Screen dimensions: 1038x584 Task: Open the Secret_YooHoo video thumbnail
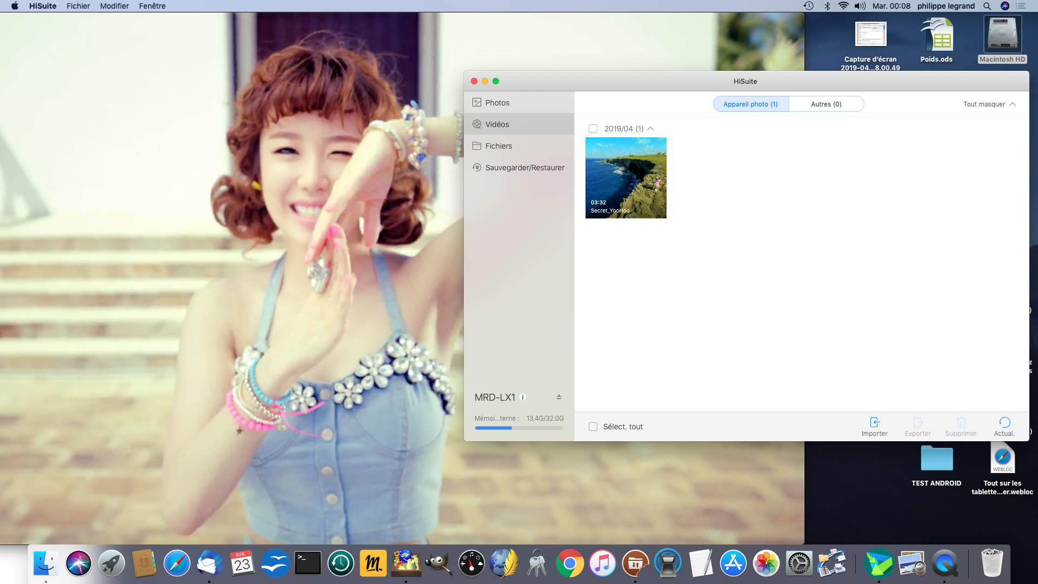click(x=626, y=177)
